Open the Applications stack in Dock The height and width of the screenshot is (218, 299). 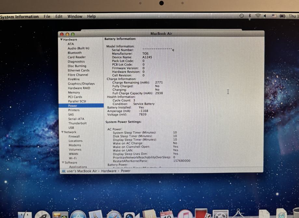coord(238,214)
